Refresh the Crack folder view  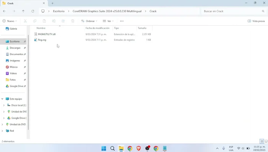(x=33, y=11)
